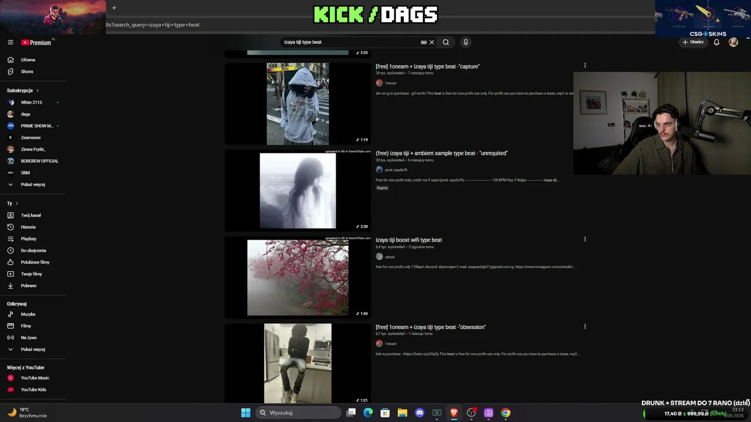Open the notifications bell

(716, 42)
